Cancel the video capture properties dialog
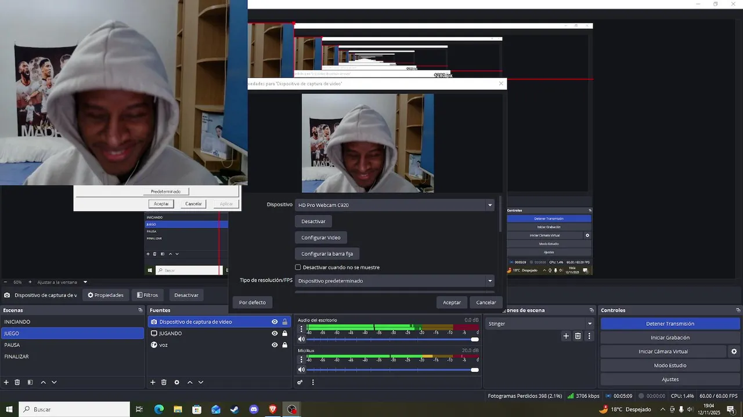Image resolution: width=743 pixels, height=417 pixels. tap(486, 302)
